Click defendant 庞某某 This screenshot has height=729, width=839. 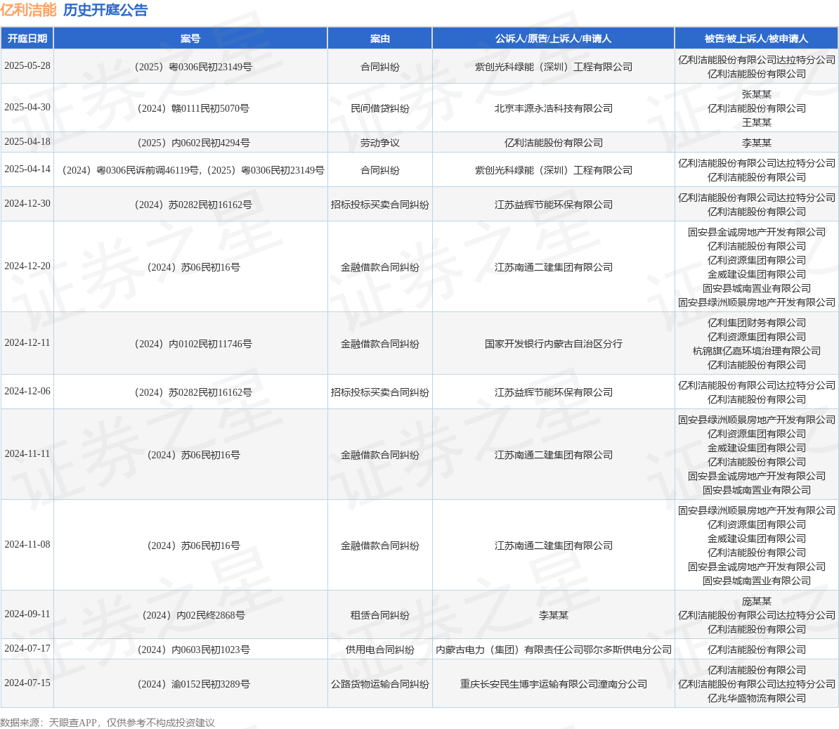pyautogui.click(x=757, y=601)
